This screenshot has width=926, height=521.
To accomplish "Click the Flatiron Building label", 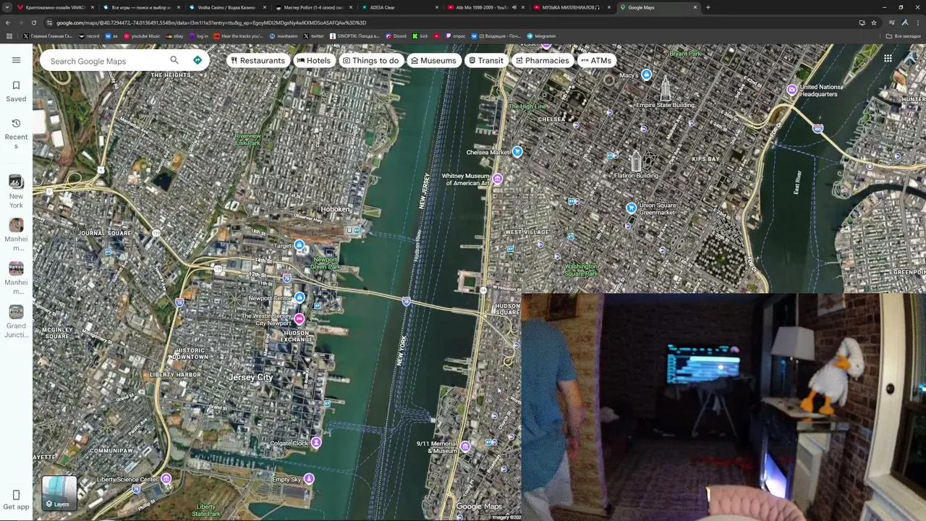I will pyautogui.click(x=636, y=175).
